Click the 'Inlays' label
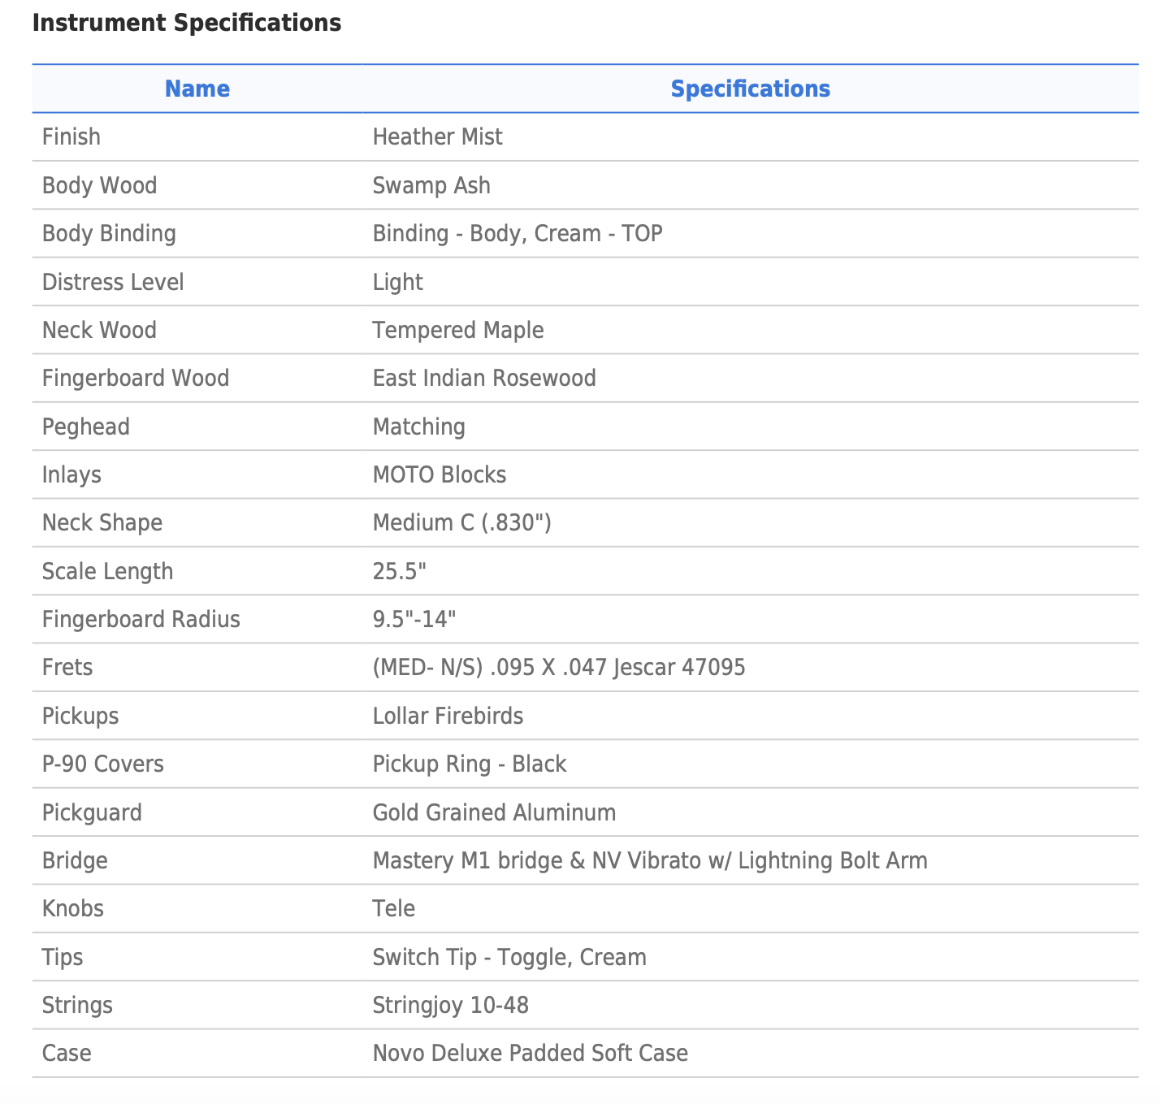 [71, 474]
